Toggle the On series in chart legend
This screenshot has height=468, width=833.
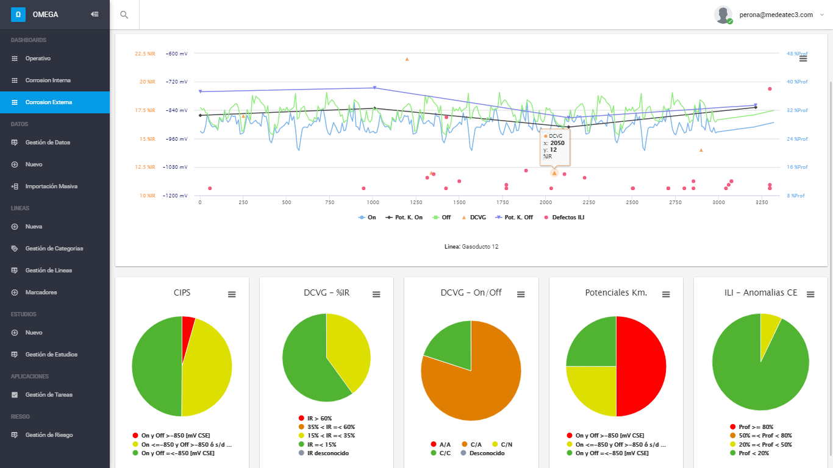[x=367, y=217]
